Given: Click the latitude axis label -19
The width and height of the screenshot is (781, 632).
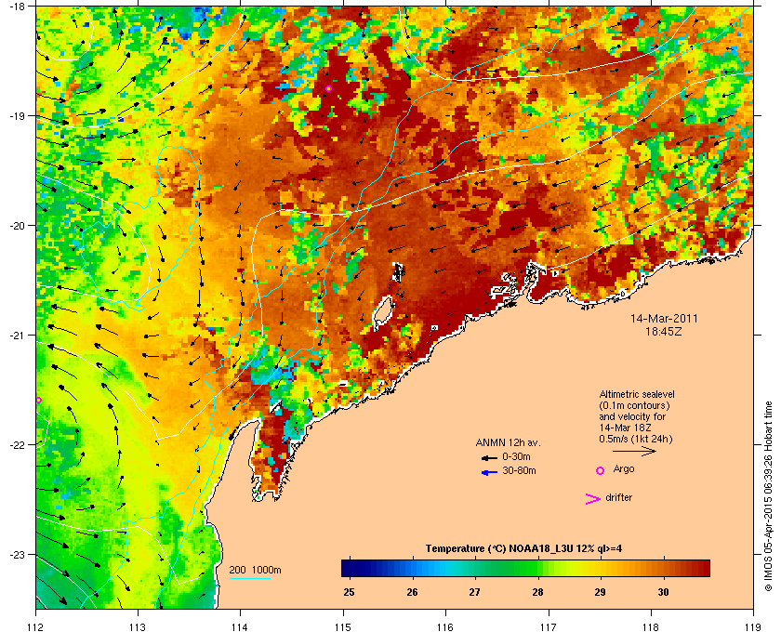Looking at the screenshot, I should [x=17, y=116].
